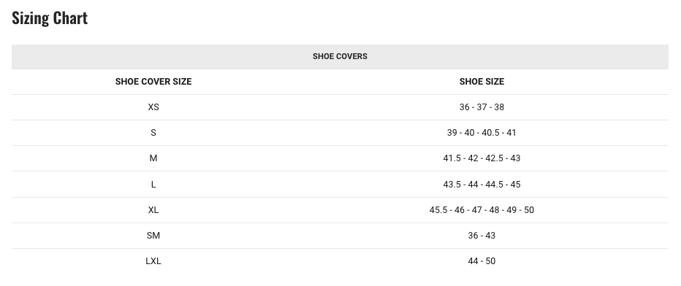This screenshot has height=286, width=681.
Task: Select the L size cell
Action: click(x=153, y=184)
